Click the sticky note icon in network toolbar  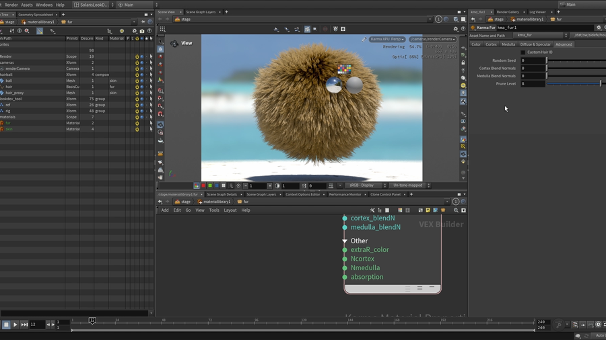(428, 210)
